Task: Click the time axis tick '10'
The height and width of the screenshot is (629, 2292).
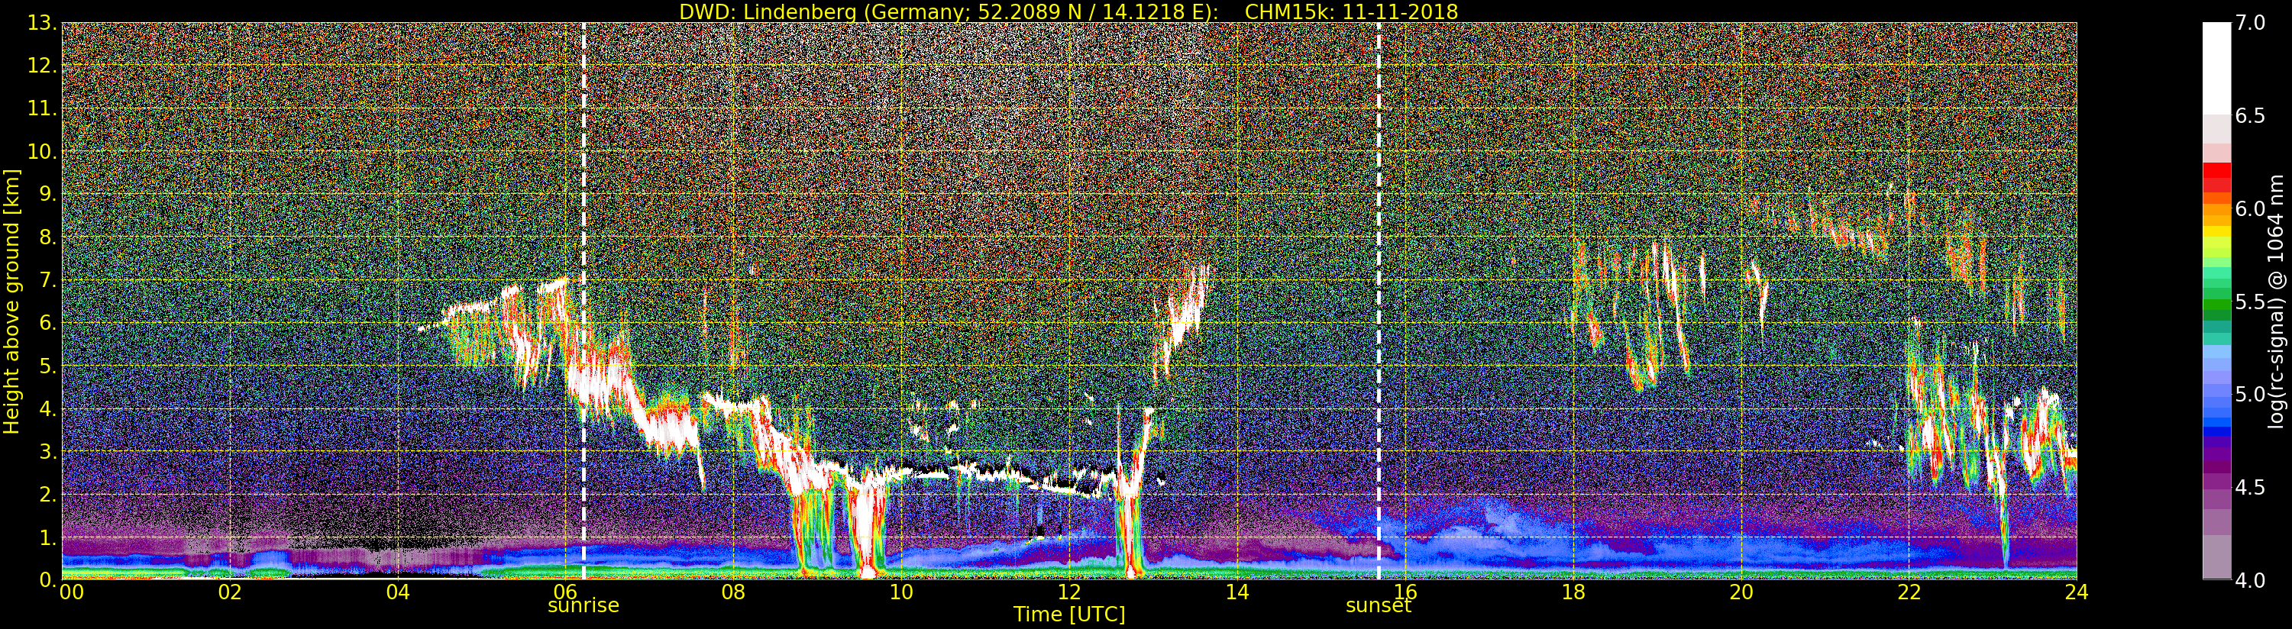Action: click(x=901, y=592)
